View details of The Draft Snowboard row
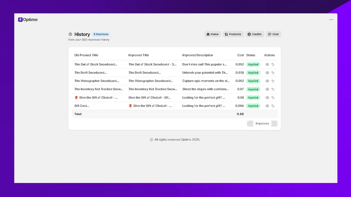The width and height of the screenshot is (351, 197). pyautogui.click(x=267, y=73)
